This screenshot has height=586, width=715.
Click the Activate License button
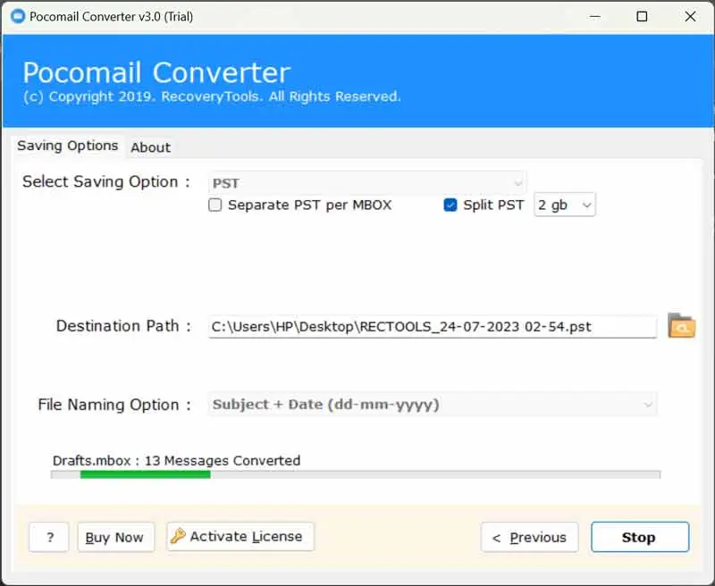click(x=240, y=537)
